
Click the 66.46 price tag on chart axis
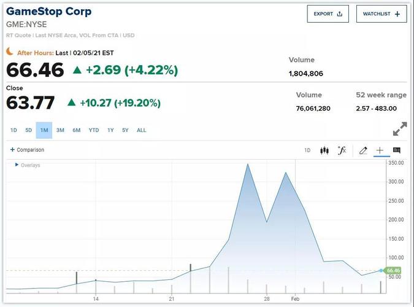pyautogui.click(x=393, y=270)
